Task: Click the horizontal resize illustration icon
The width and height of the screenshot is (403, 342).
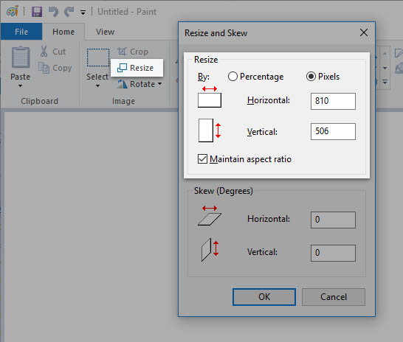Action: [x=210, y=97]
